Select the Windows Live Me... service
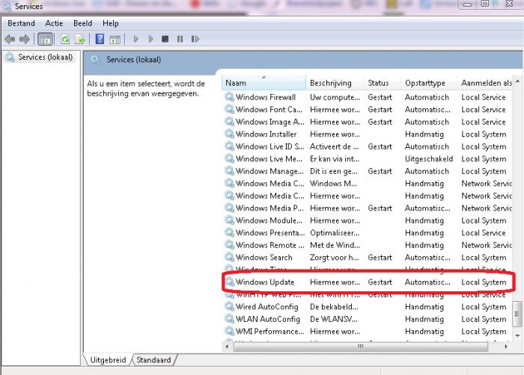The height and width of the screenshot is (375, 524). (368, 159)
